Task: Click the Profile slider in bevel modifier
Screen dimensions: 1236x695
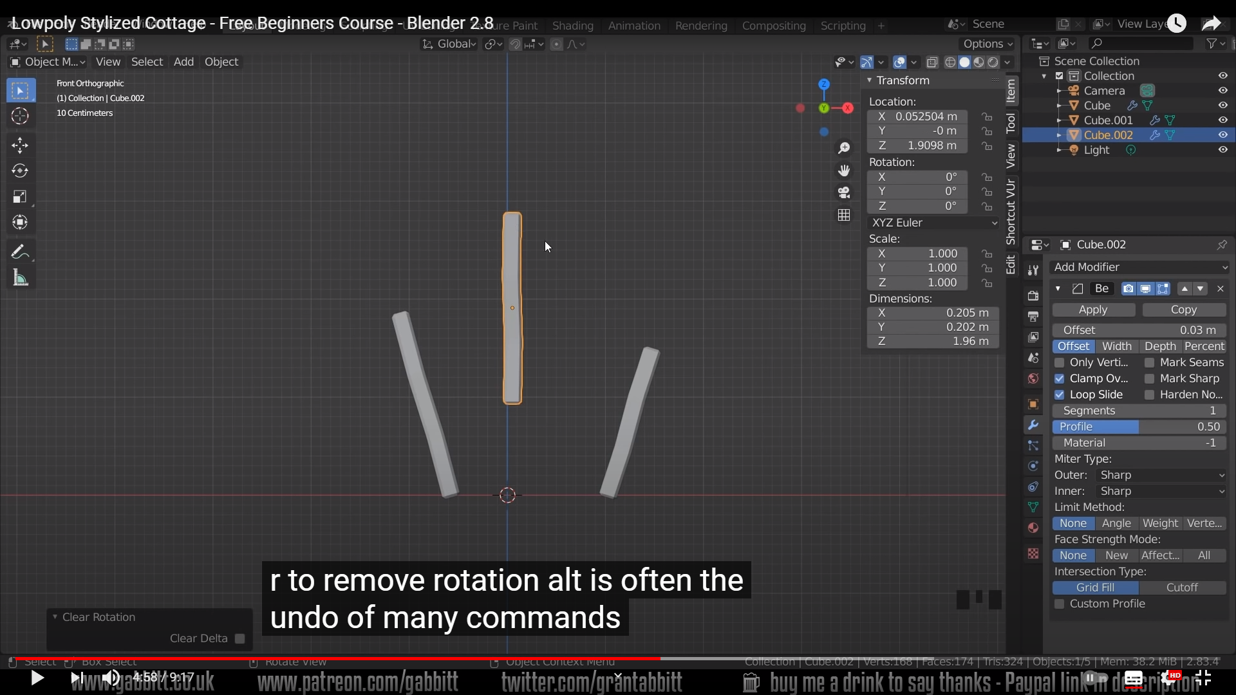Action: click(x=1139, y=427)
